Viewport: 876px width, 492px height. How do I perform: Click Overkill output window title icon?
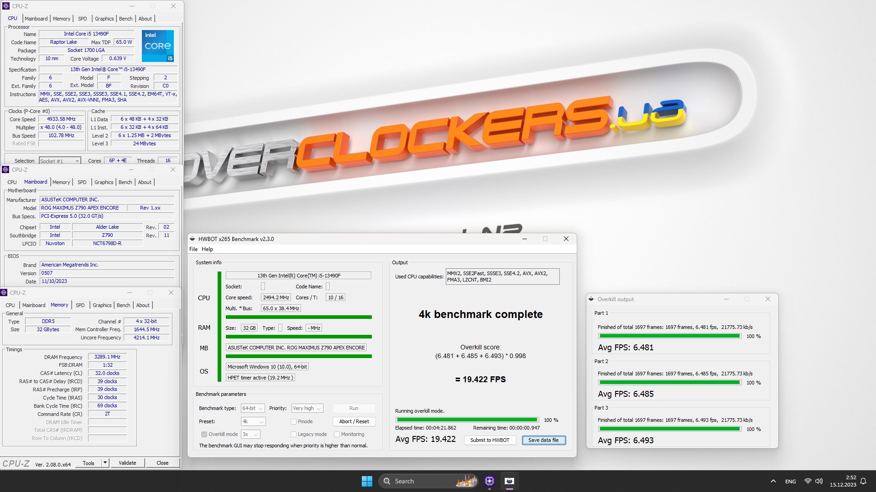pos(591,299)
